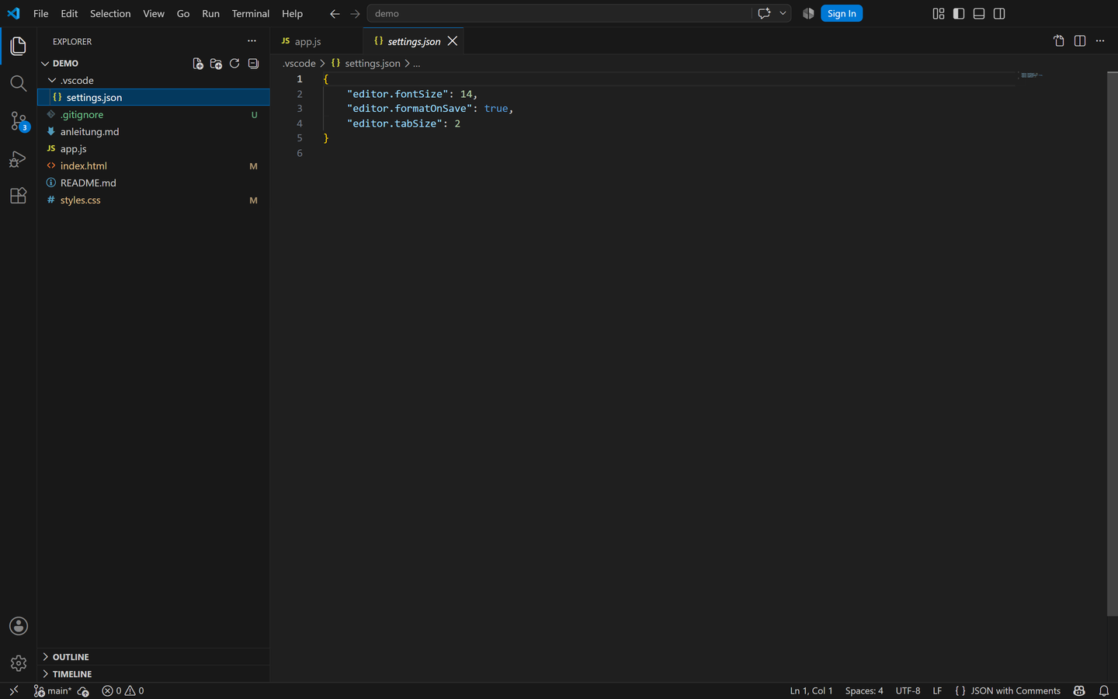
Task: Open the Extensions view
Action: (19, 196)
